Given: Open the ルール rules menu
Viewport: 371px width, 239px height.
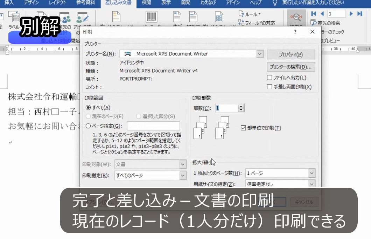Looking at the screenshot, I should point(250,14).
